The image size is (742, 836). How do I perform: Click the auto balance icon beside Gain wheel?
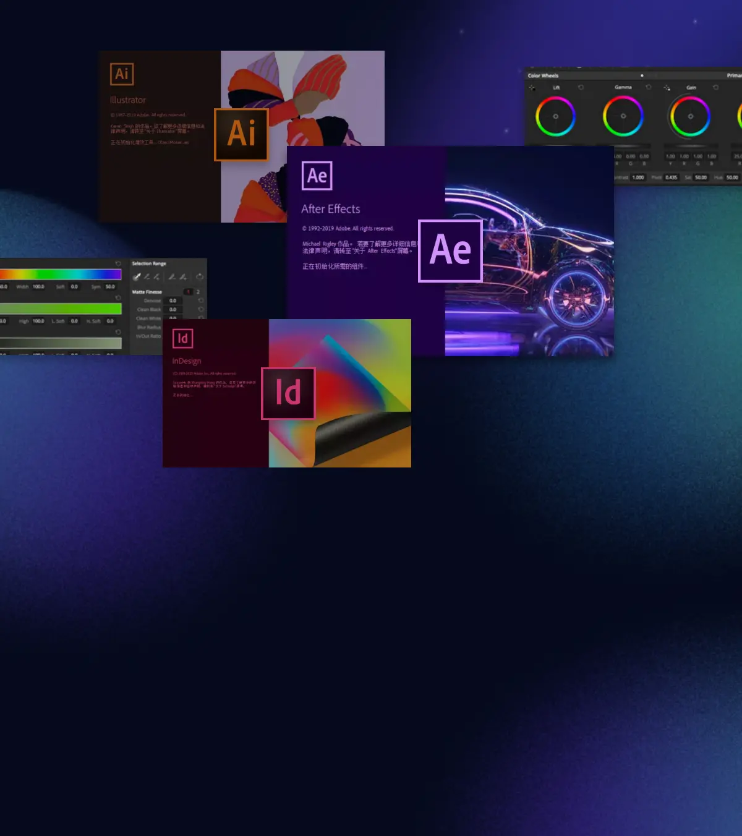666,87
